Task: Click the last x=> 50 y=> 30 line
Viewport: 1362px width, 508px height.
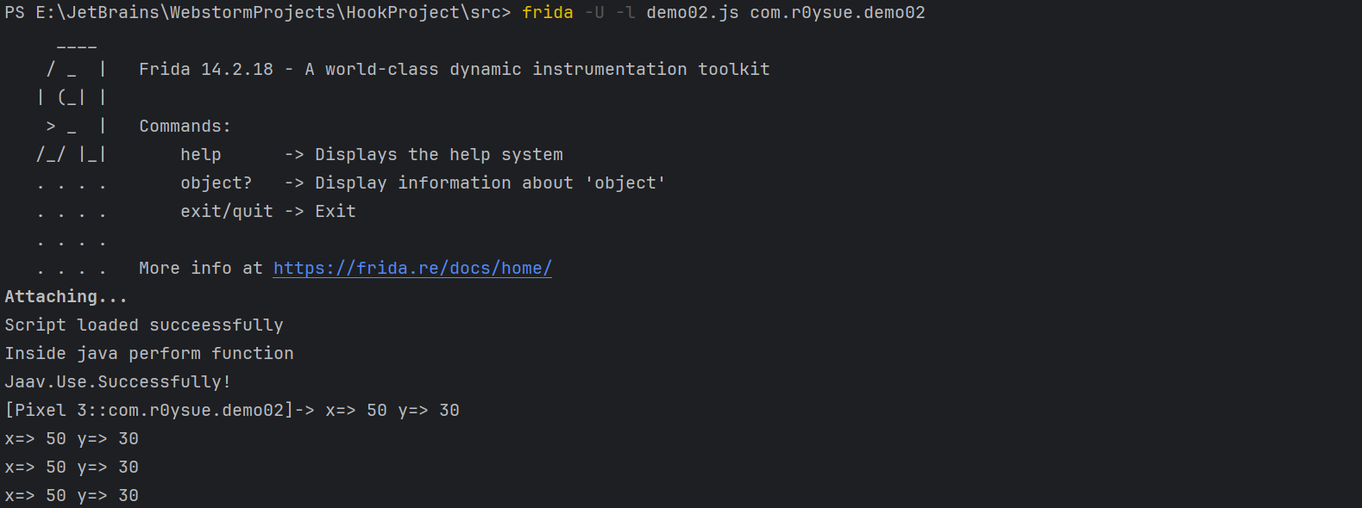Action: pos(72,496)
